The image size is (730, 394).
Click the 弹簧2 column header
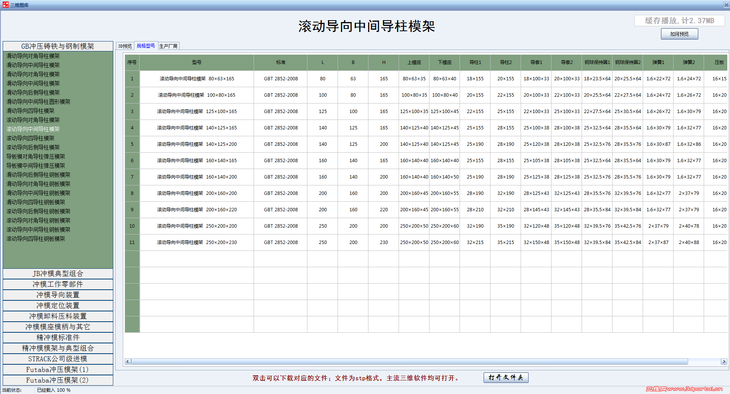(x=689, y=62)
